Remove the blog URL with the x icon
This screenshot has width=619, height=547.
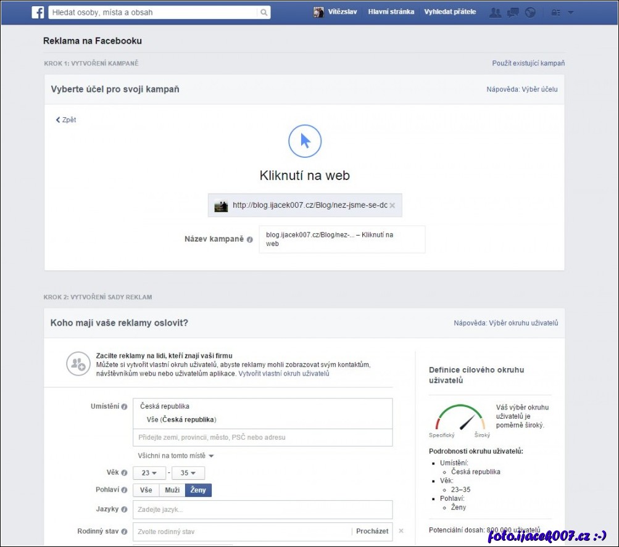click(x=393, y=205)
